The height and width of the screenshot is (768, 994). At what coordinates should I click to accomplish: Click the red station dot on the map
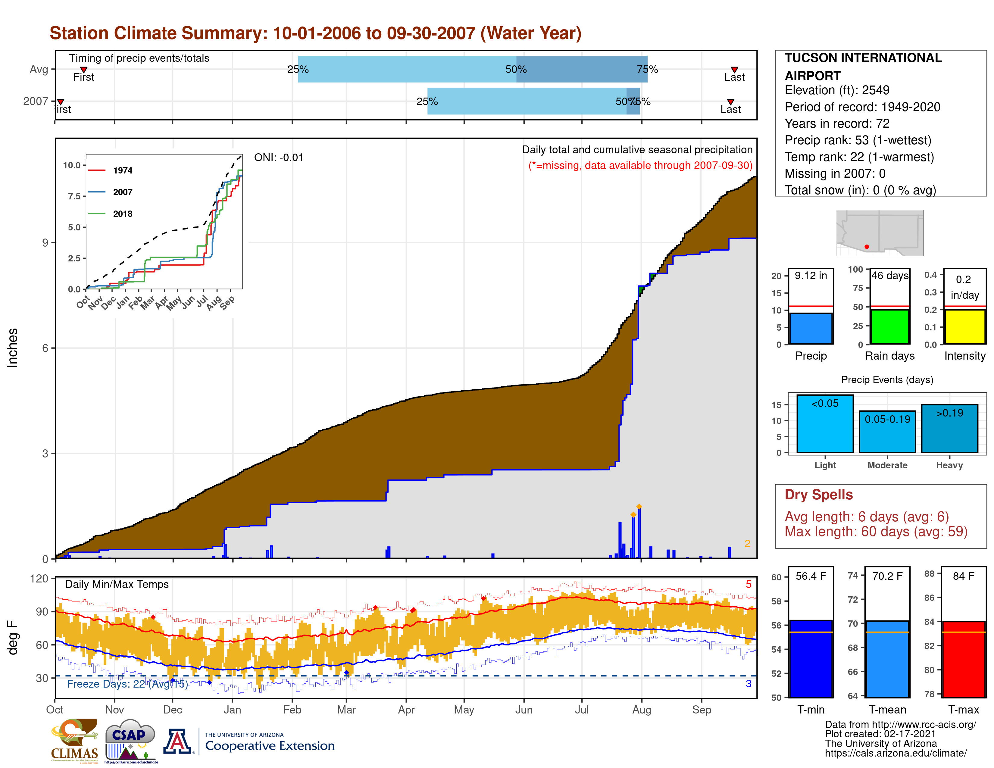click(867, 247)
